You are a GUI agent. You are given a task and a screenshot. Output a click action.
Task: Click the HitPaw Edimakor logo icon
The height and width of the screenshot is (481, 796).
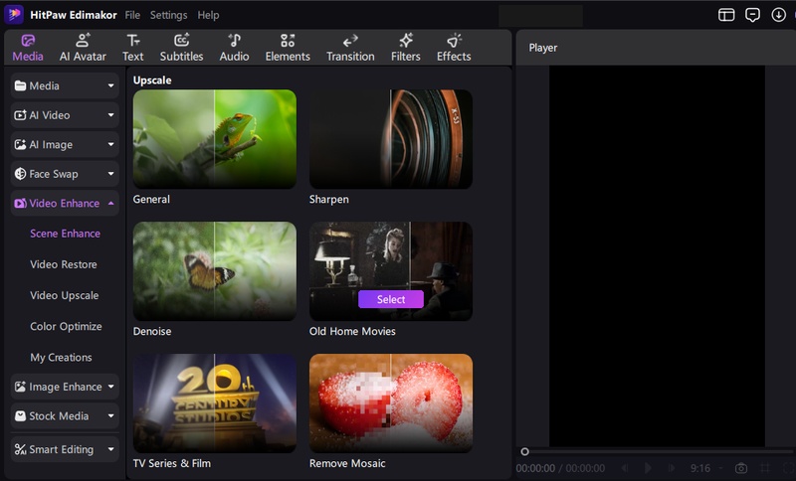[x=14, y=14]
